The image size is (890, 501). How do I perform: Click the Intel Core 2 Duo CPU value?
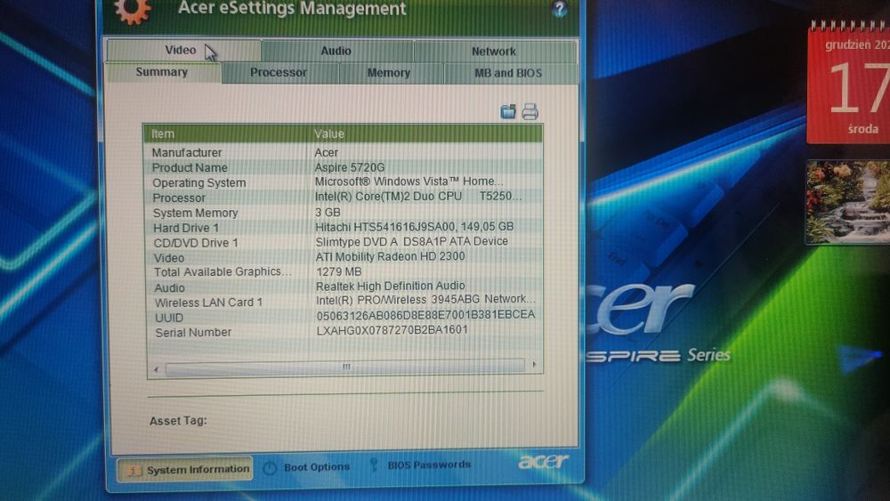419,197
